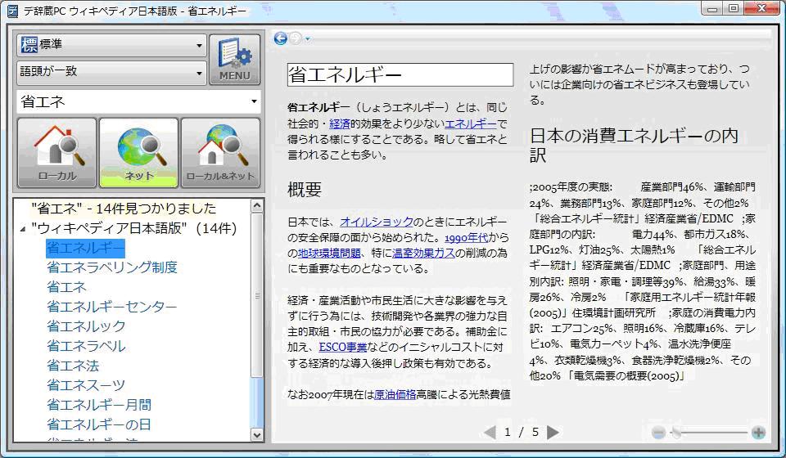Follow the エネルギー link
The image size is (786, 458).
pyautogui.click(x=471, y=123)
